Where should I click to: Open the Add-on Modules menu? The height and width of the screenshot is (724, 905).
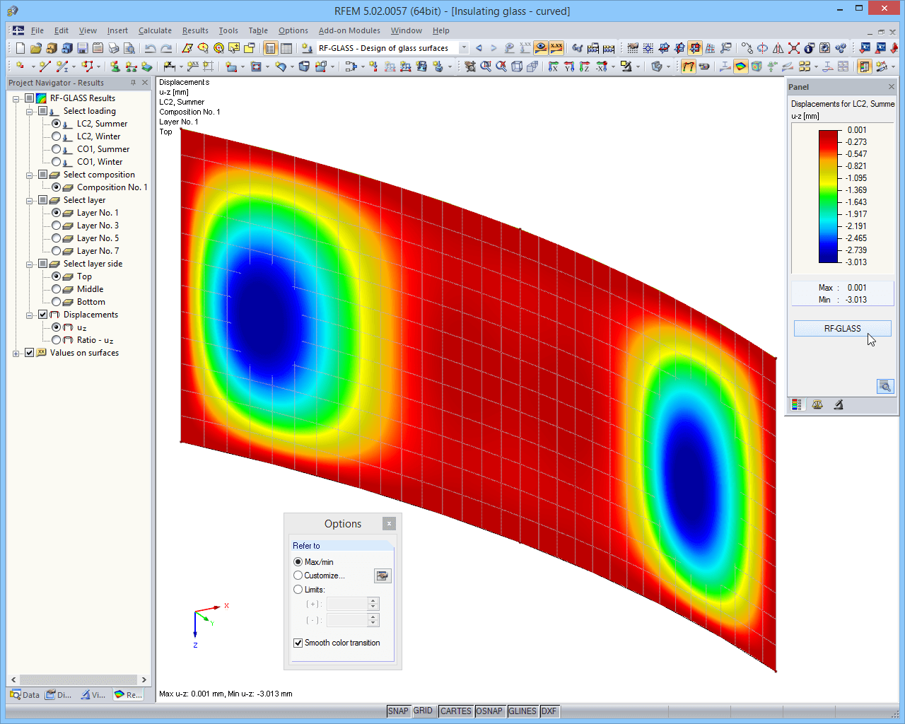coord(349,30)
